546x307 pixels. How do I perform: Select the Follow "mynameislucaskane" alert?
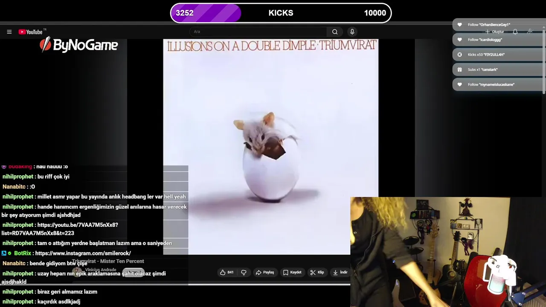(498, 84)
